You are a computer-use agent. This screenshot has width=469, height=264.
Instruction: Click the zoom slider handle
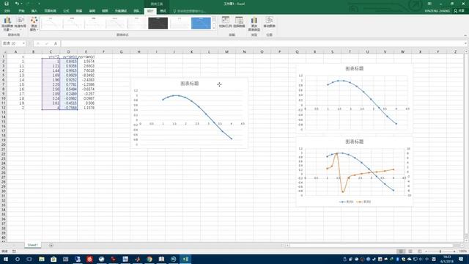(440, 252)
